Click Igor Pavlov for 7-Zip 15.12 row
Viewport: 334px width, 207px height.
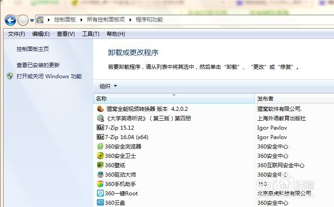point(272,128)
